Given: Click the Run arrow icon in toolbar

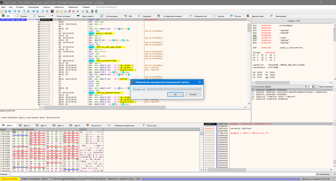Looking at the screenshot, I should tap(15, 11).
